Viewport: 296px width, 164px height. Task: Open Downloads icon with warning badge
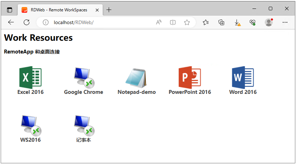tap(237, 23)
